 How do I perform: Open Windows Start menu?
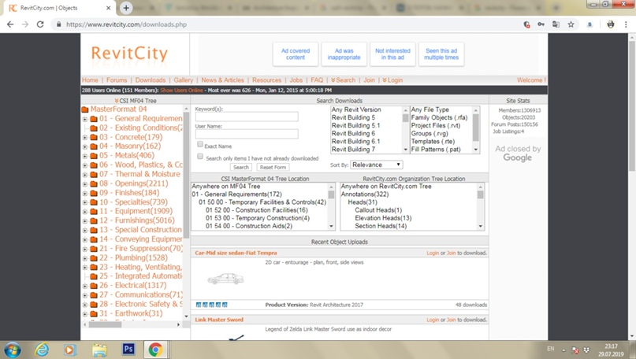[12, 350]
